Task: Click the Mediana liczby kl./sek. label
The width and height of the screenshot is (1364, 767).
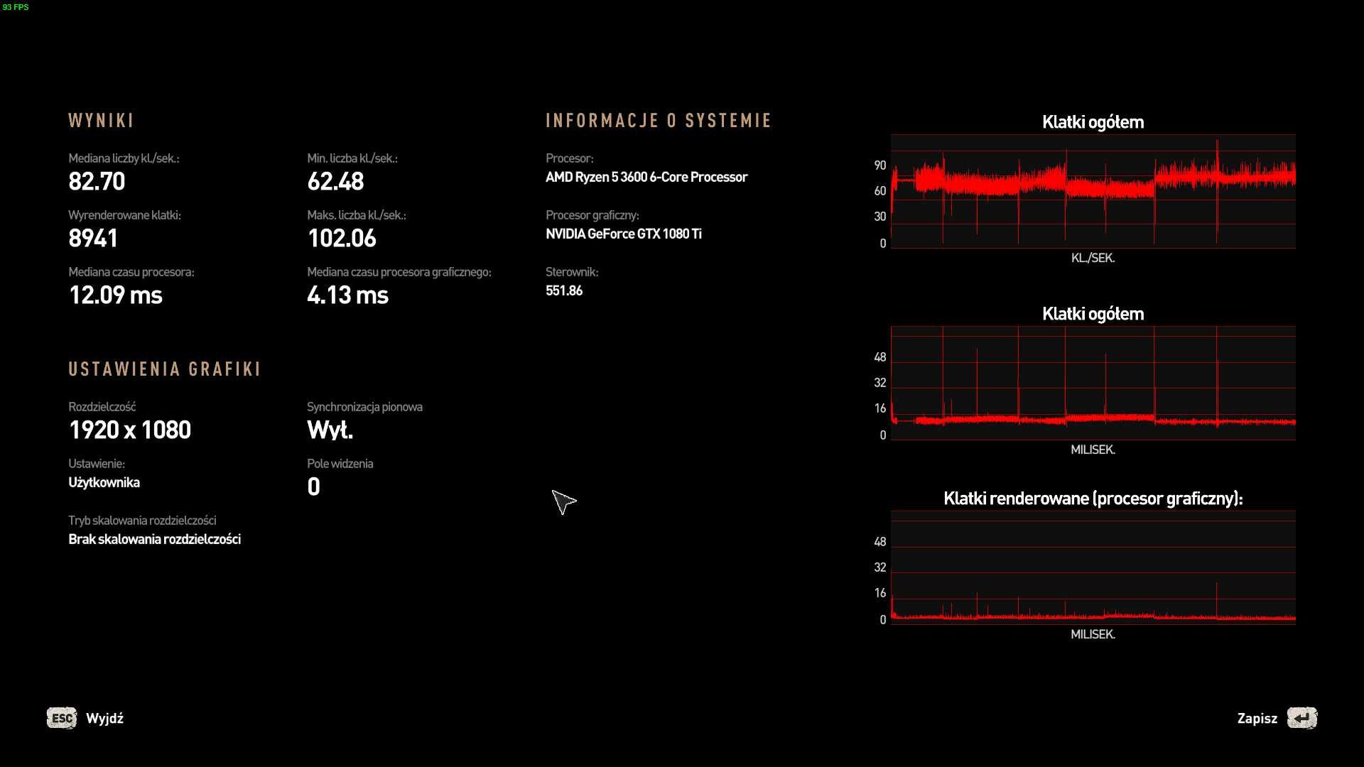Action: pyautogui.click(x=124, y=158)
